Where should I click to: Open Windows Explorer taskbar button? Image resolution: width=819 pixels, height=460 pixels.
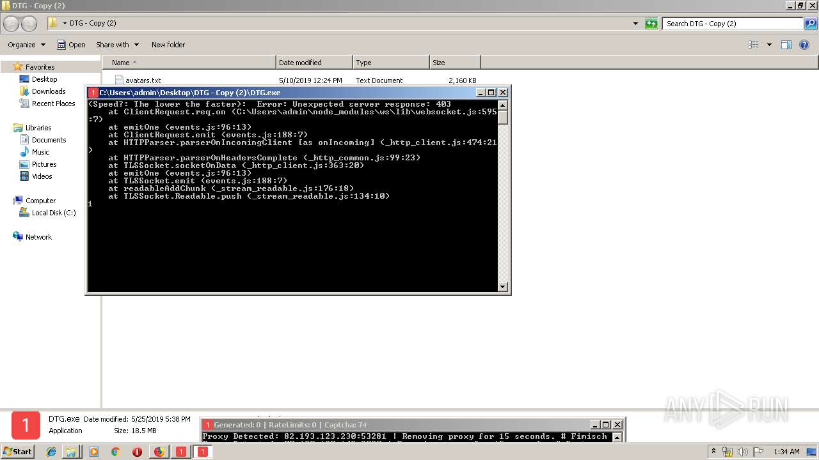pos(71,452)
